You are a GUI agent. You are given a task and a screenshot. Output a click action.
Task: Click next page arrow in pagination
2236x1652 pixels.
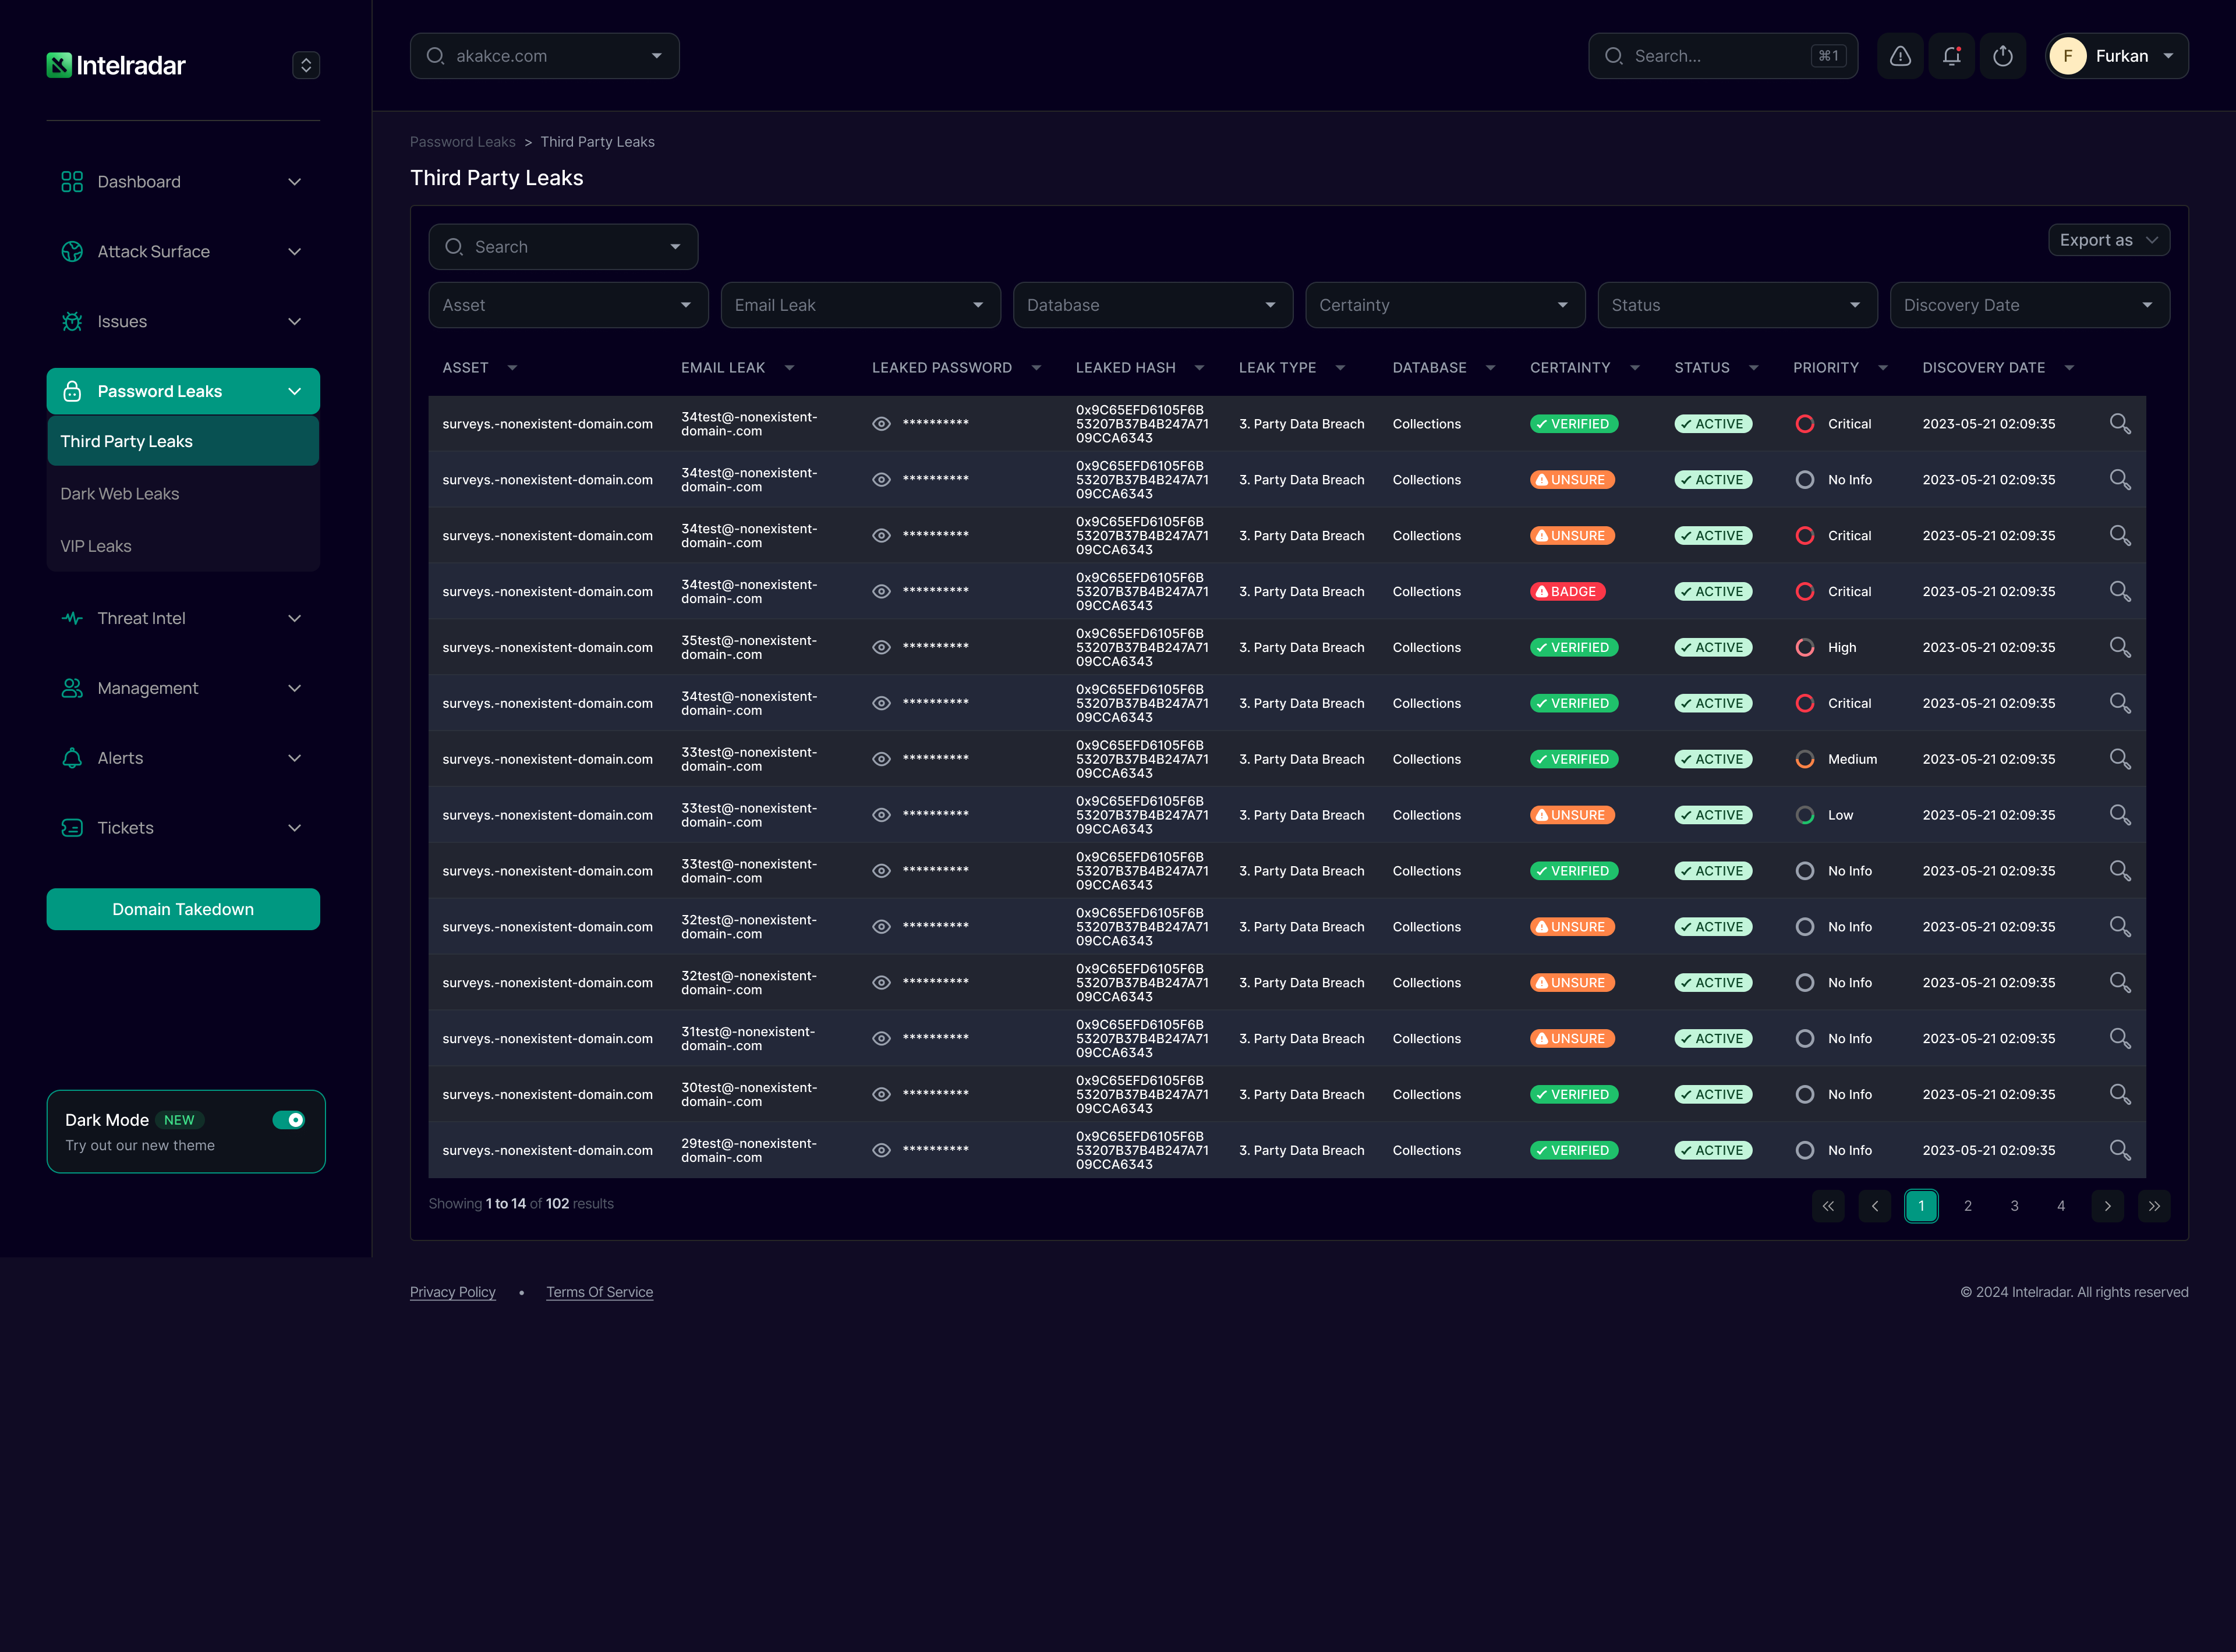click(2107, 1206)
